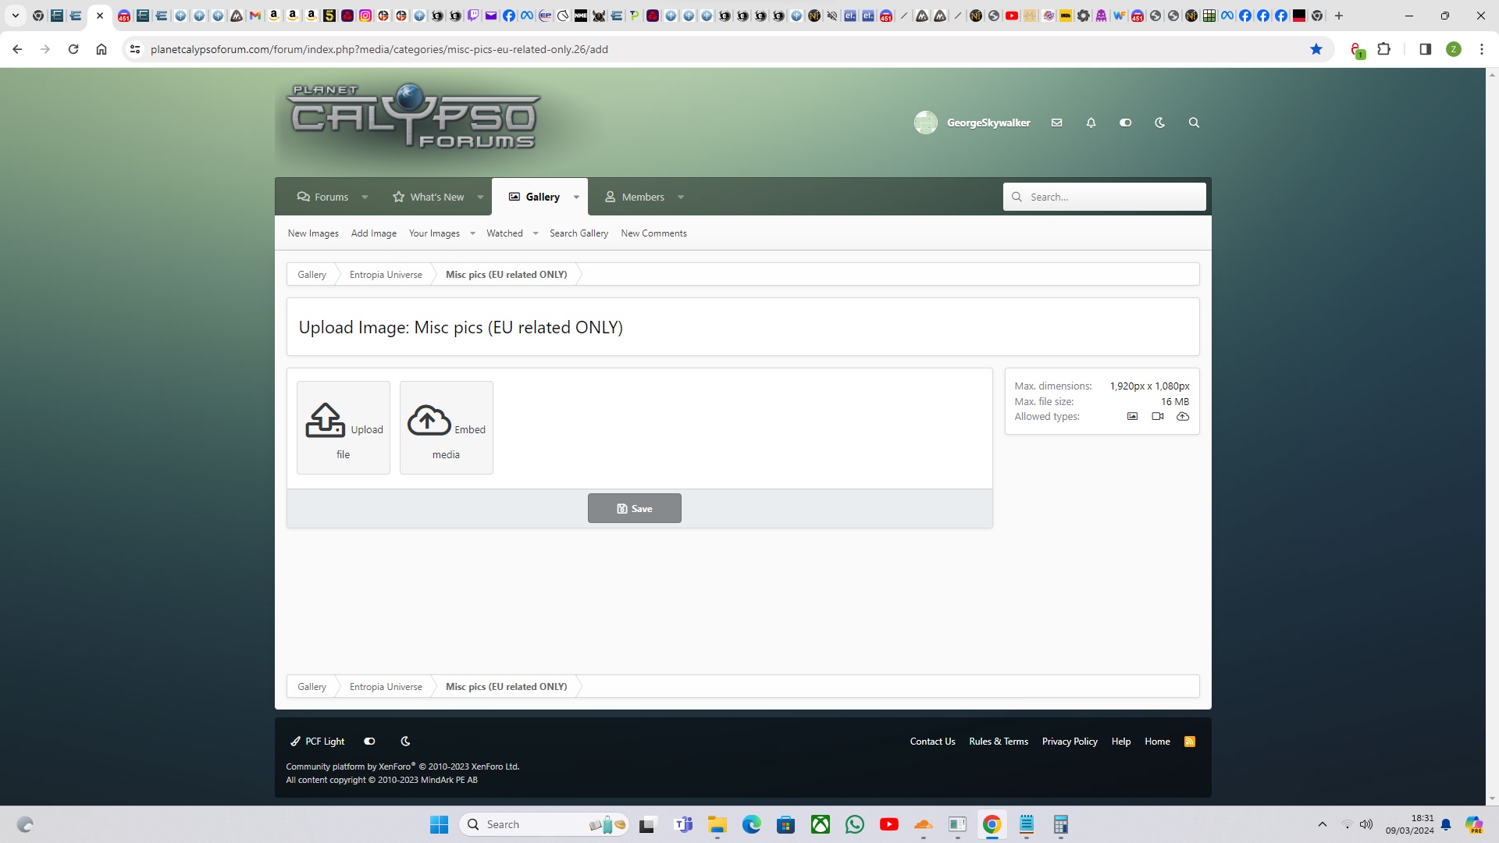Switch to dark mode via header moon icon
This screenshot has height=843, width=1499.
tap(1160, 123)
